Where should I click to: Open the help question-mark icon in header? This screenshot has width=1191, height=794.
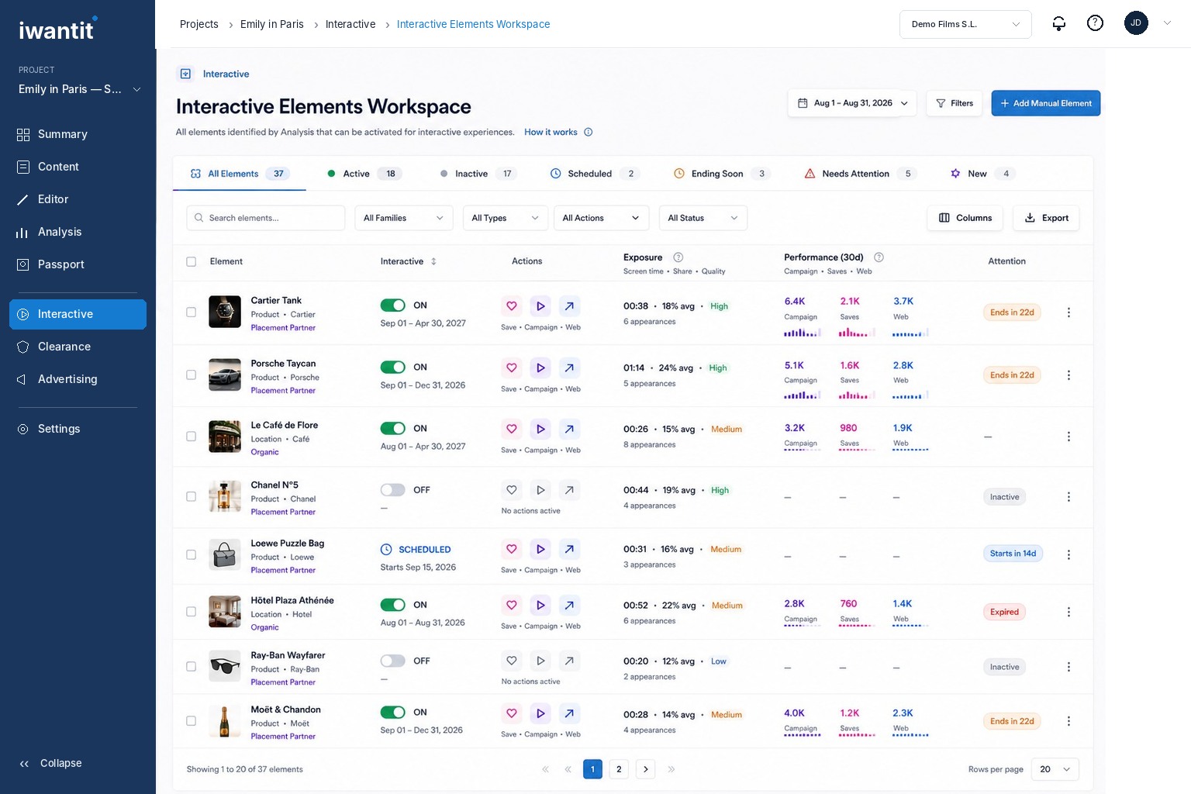pyautogui.click(x=1095, y=23)
